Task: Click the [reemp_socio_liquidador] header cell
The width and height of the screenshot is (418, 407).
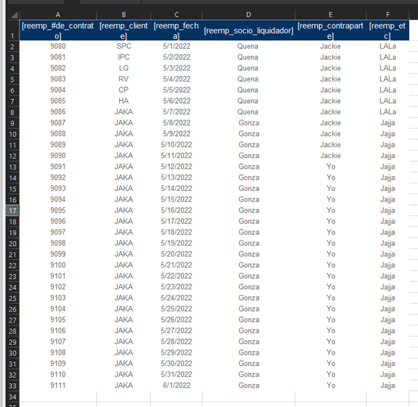Action: click(x=248, y=31)
